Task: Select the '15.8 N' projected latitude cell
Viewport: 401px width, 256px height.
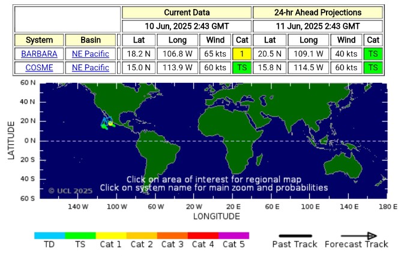Action: point(270,67)
